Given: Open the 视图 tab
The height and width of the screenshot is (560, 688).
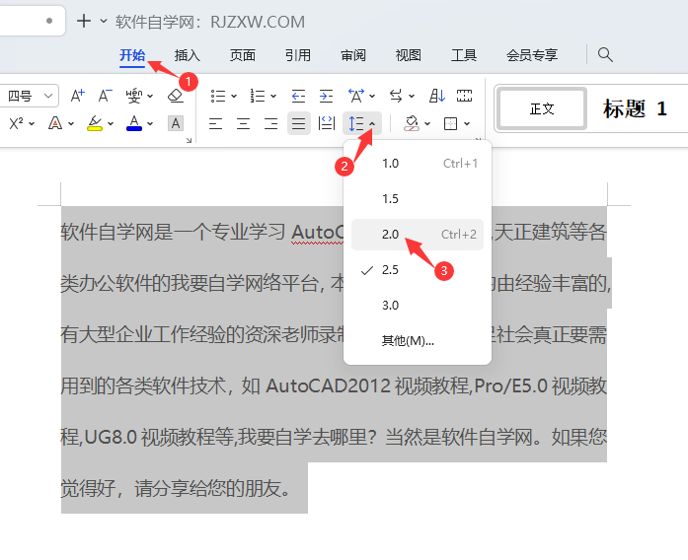Looking at the screenshot, I should coord(408,55).
